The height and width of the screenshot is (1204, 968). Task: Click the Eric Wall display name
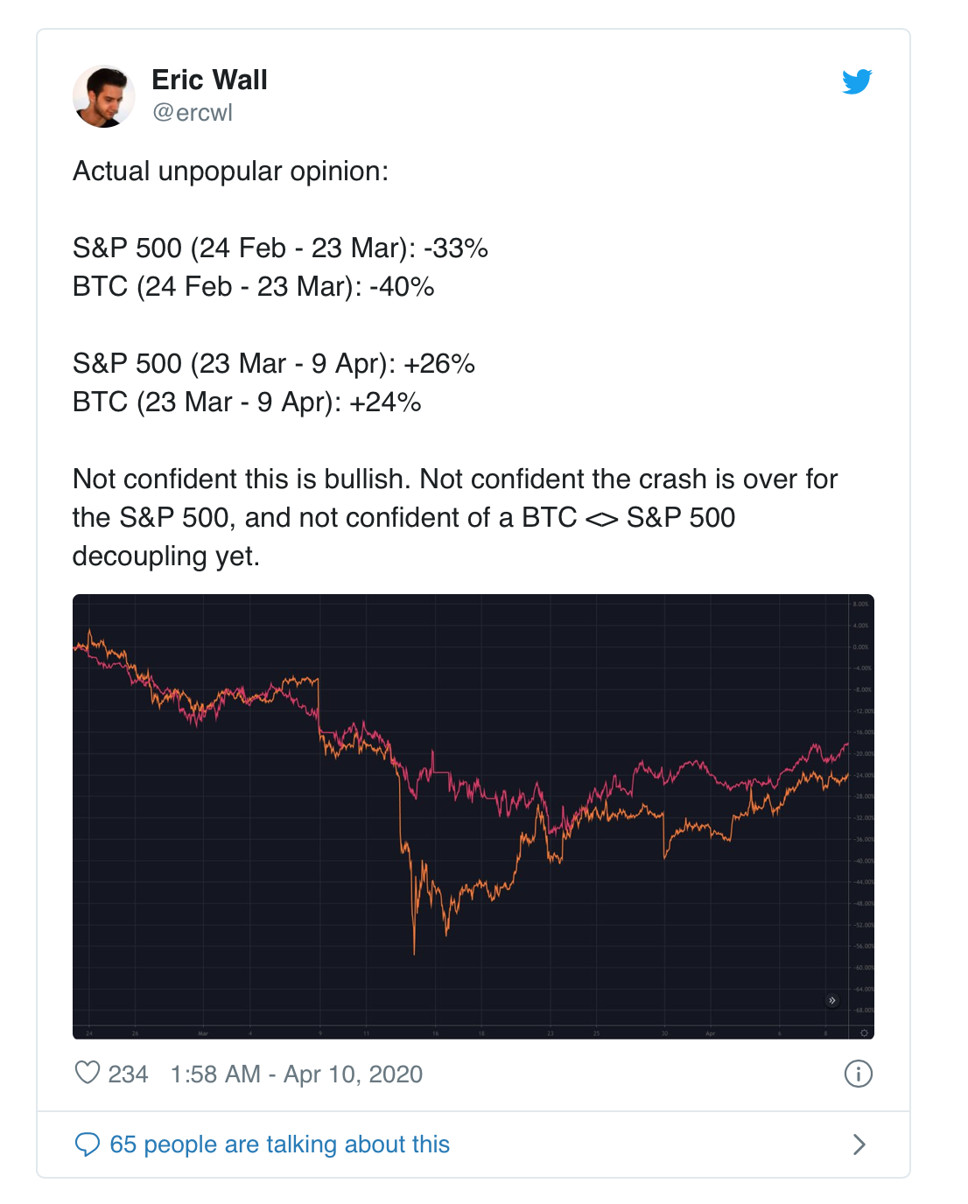tap(209, 80)
